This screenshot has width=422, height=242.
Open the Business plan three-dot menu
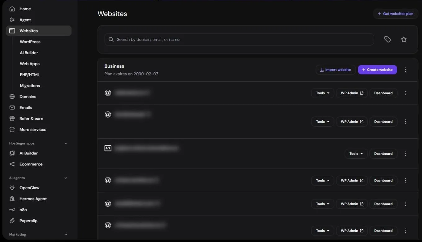tap(405, 70)
